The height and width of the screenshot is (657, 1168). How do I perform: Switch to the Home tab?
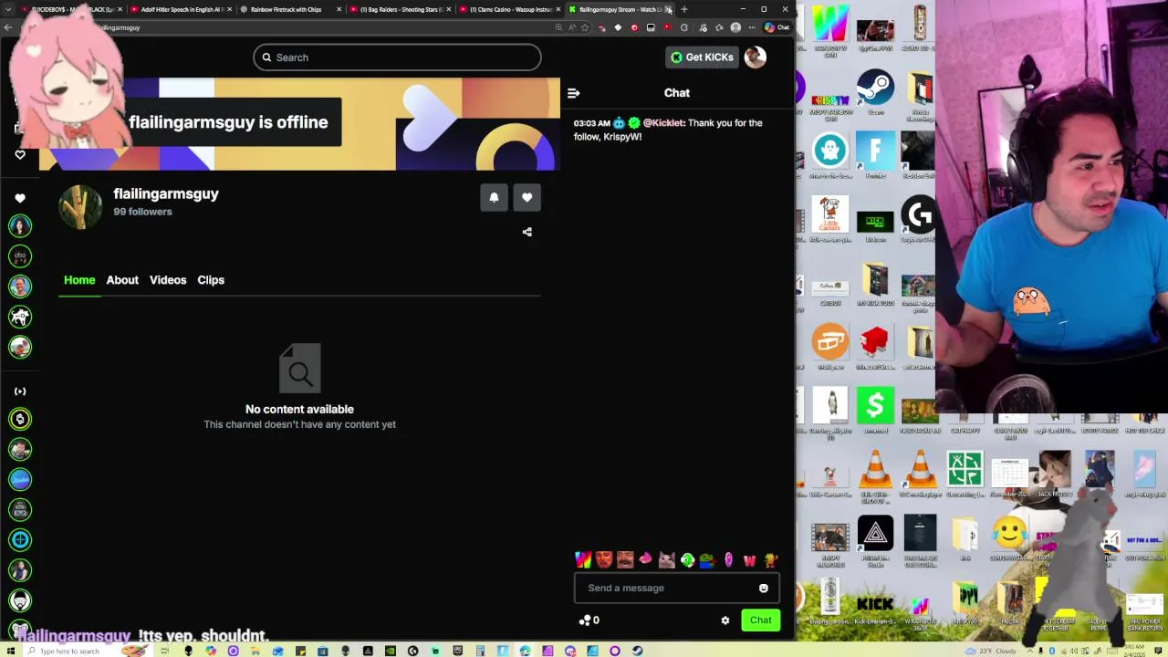[x=79, y=280]
